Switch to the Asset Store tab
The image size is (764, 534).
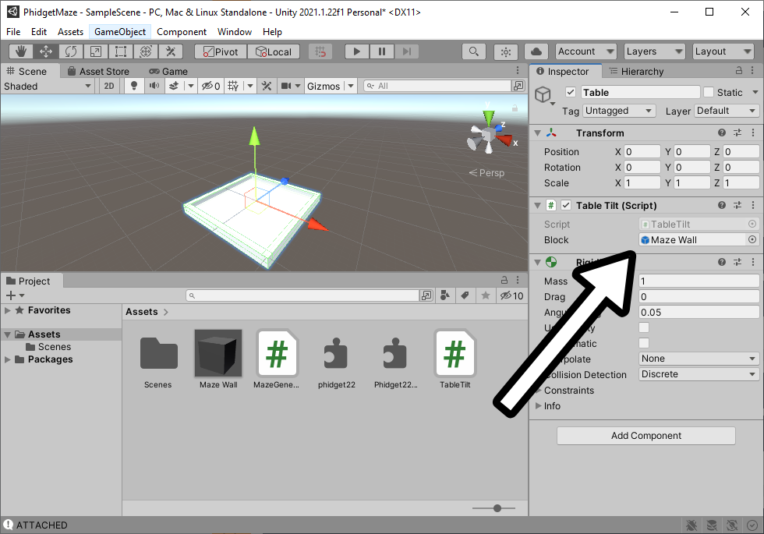pos(98,71)
